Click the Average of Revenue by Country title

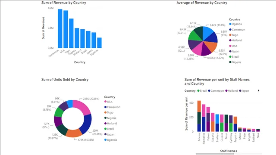click(202, 3)
